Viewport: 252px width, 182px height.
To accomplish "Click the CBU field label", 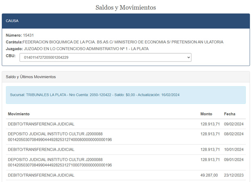I will [11, 56].
